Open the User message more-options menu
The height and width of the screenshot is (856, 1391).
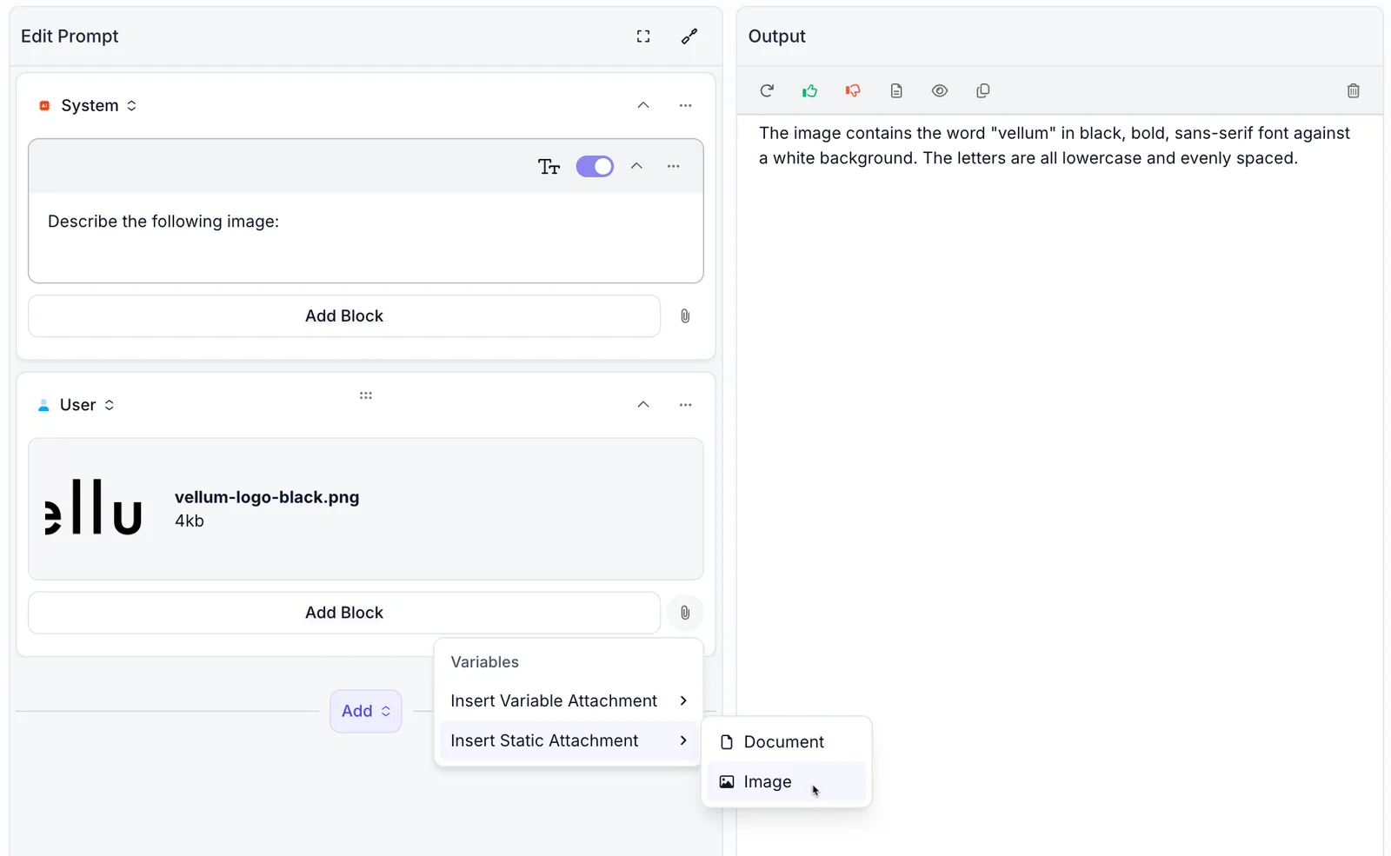pyautogui.click(x=686, y=405)
